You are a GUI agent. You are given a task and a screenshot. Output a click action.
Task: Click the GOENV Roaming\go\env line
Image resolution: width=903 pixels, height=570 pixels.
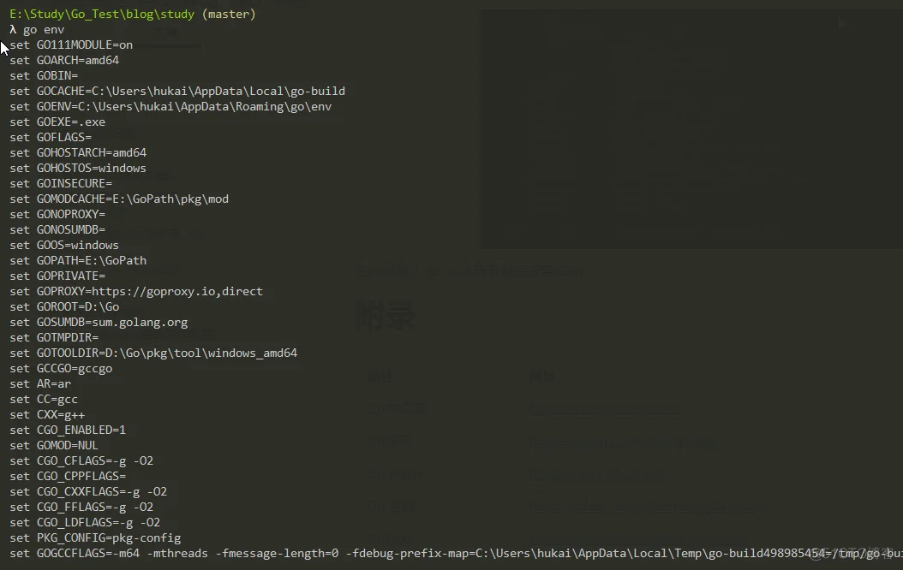click(x=170, y=106)
